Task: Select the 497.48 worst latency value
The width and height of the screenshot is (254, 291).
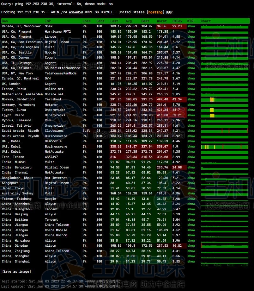Action: point(163,99)
